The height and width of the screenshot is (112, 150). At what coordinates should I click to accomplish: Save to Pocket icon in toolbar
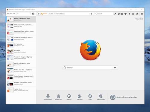[125, 14]
